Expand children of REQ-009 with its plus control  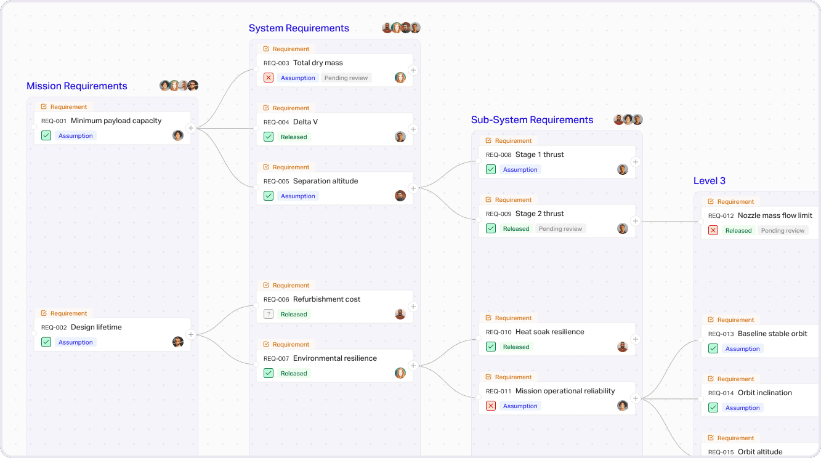point(635,220)
